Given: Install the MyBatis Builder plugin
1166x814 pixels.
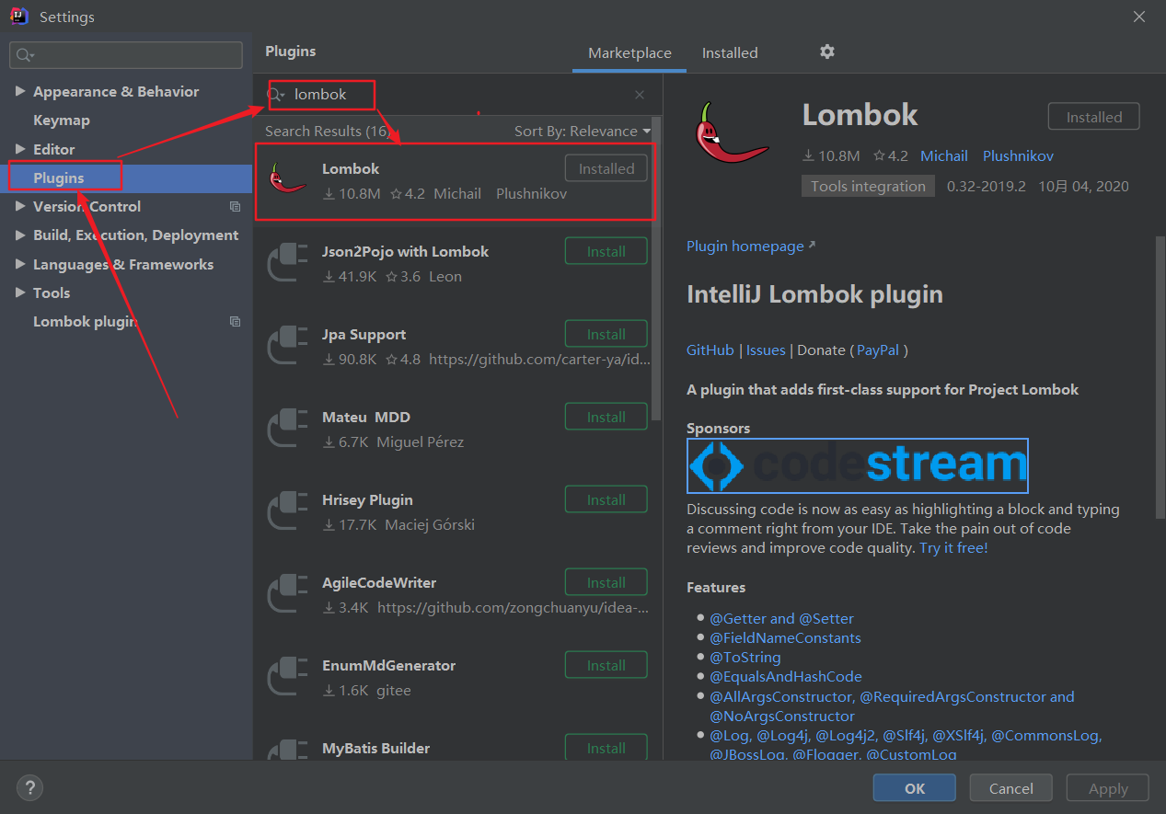Looking at the screenshot, I should [x=606, y=747].
